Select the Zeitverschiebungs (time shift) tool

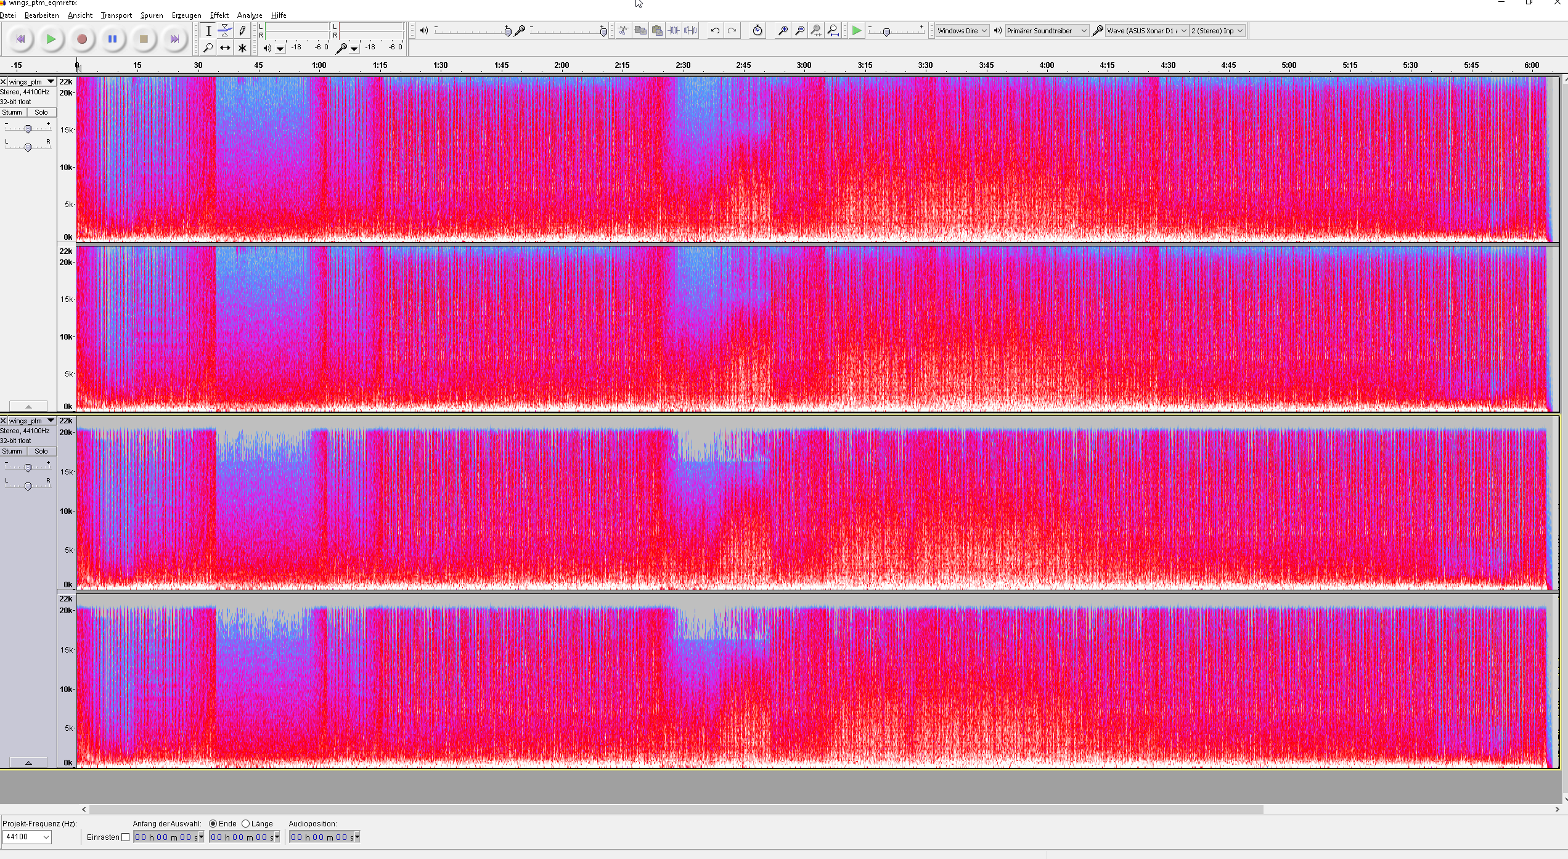coord(225,47)
